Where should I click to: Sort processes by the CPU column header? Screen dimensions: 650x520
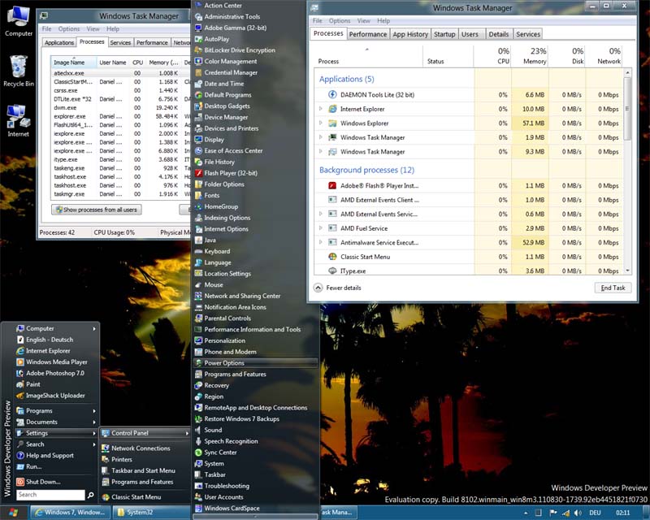(493, 56)
